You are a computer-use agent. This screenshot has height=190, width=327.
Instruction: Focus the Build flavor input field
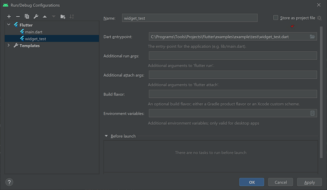(233, 94)
